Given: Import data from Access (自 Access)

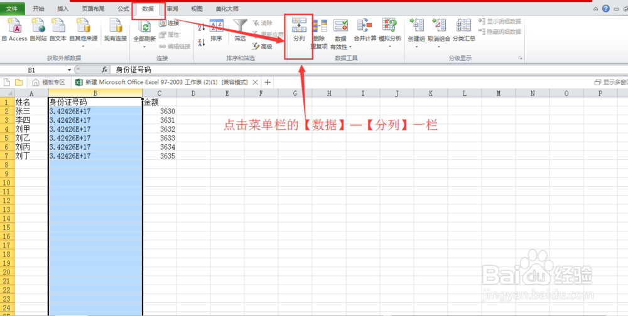Looking at the screenshot, I should click(x=14, y=30).
